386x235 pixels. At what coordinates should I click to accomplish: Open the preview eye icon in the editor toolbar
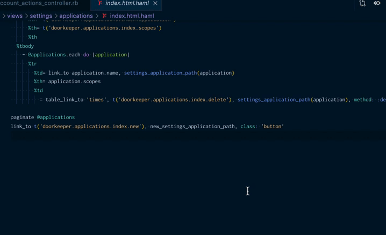click(377, 3)
